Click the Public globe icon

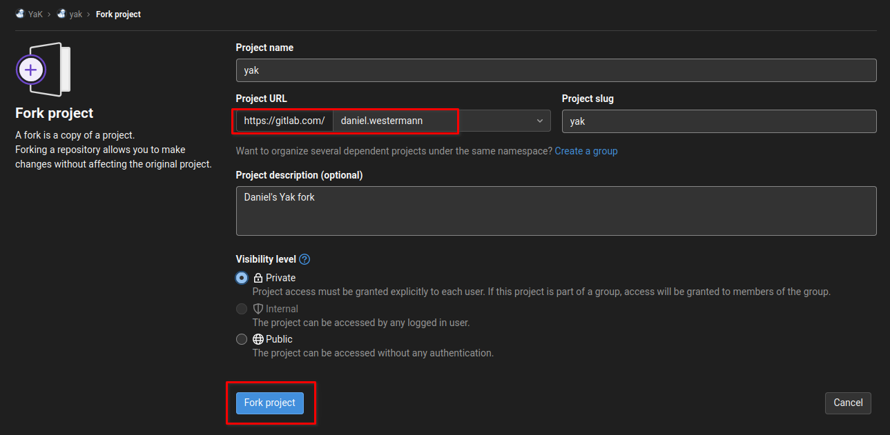click(x=258, y=339)
